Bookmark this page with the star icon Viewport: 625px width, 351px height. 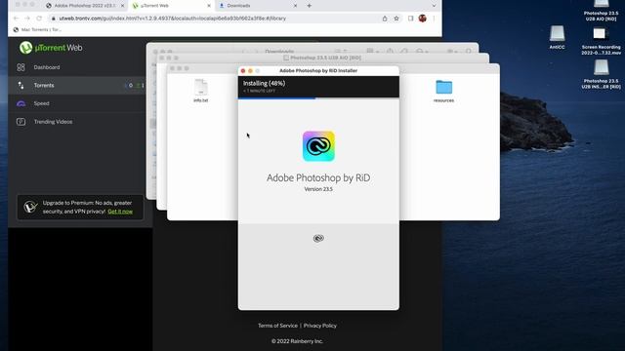(396, 19)
